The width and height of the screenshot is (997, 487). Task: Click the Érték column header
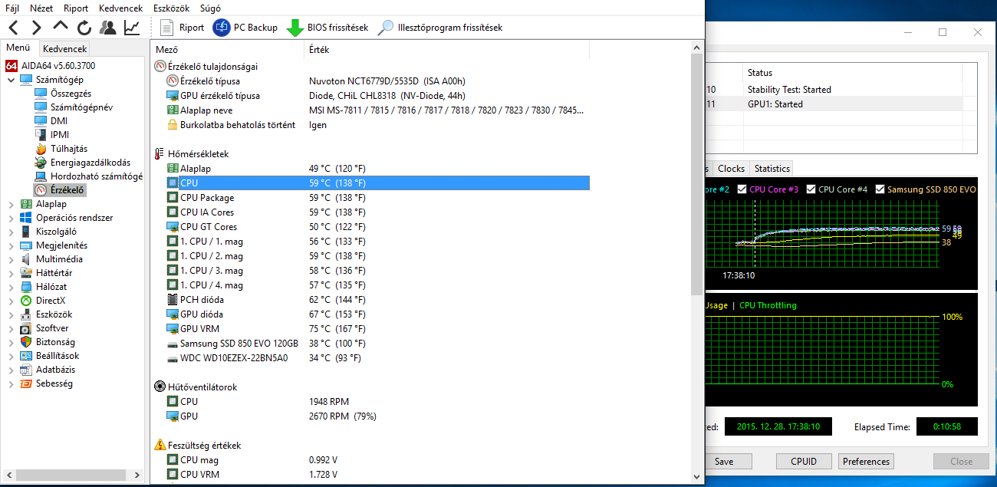pyautogui.click(x=446, y=49)
